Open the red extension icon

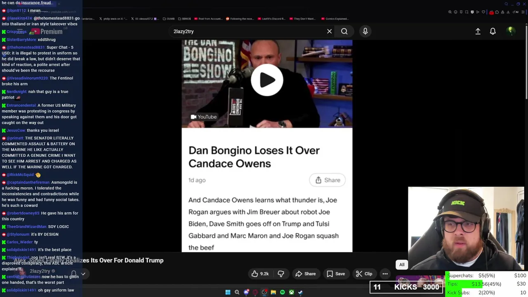pyautogui.click(x=491, y=12)
